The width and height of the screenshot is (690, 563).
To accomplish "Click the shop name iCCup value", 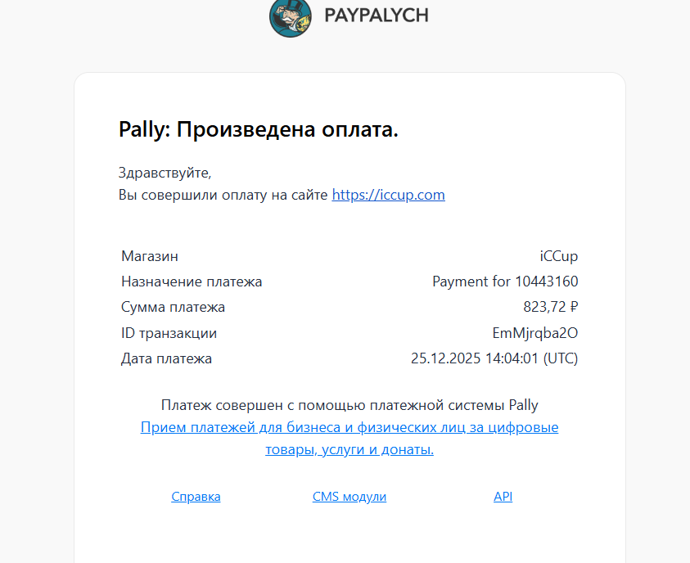I will click(559, 256).
